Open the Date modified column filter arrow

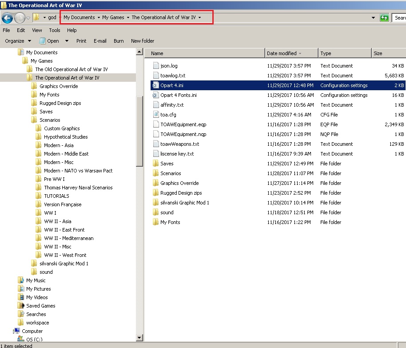click(x=300, y=53)
